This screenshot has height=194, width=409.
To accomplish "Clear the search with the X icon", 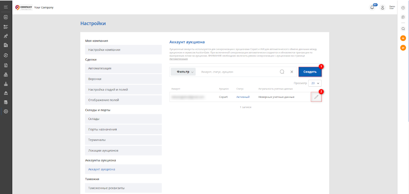I will (x=291, y=72).
